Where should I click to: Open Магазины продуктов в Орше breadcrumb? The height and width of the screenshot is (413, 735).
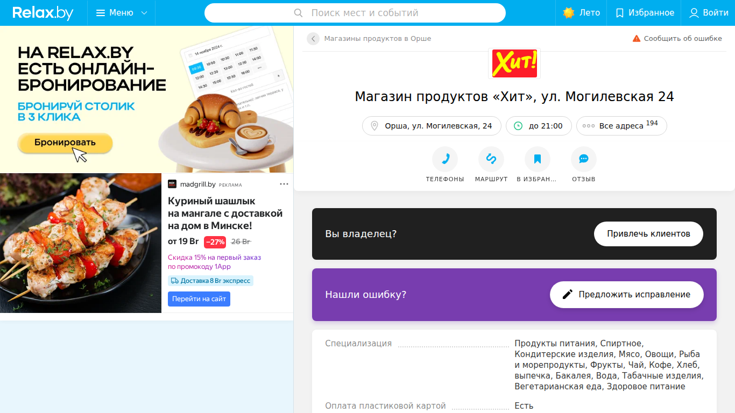(x=378, y=39)
